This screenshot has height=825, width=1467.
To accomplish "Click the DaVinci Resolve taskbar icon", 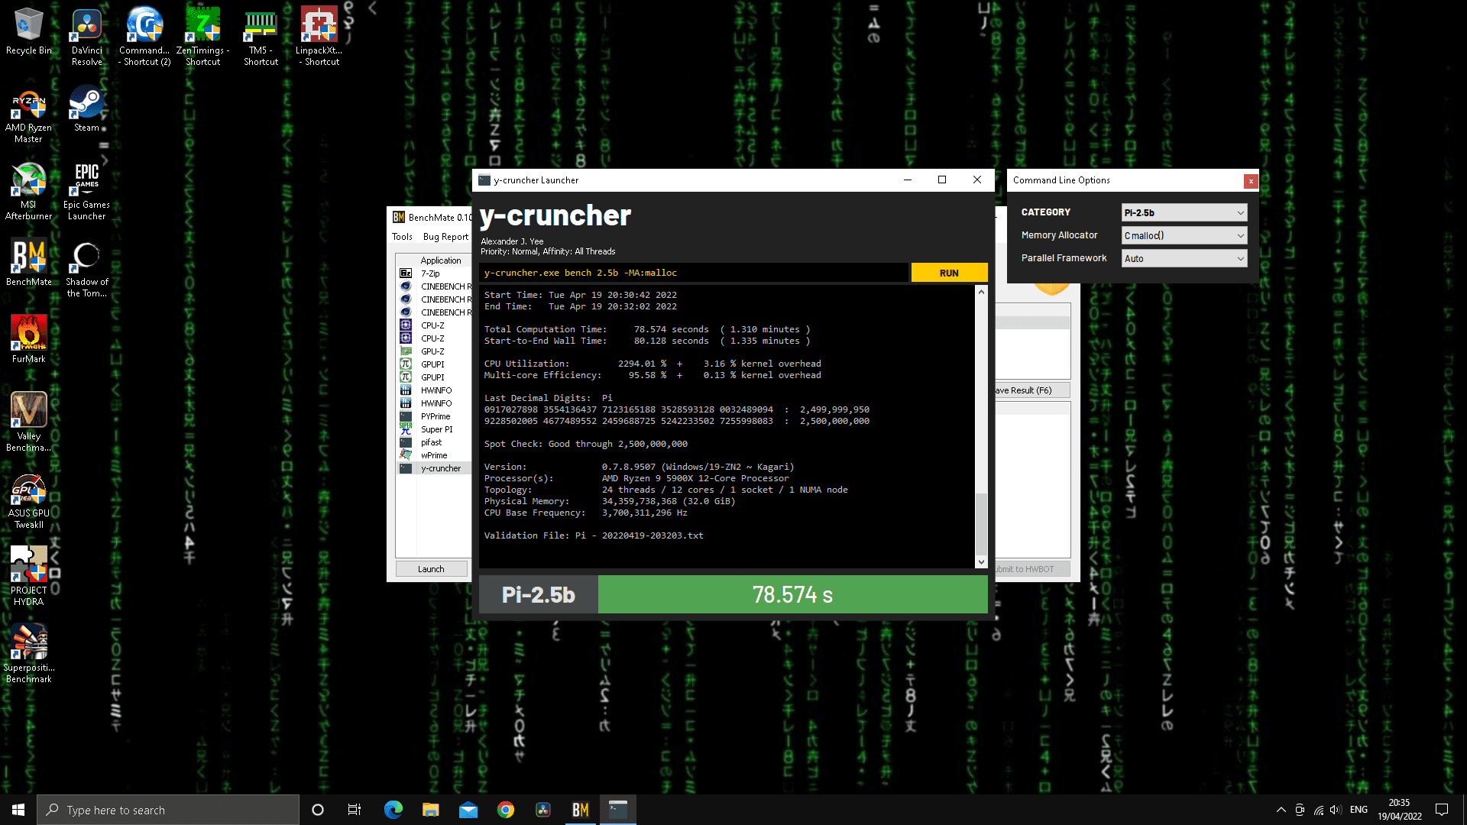I will (x=542, y=810).
